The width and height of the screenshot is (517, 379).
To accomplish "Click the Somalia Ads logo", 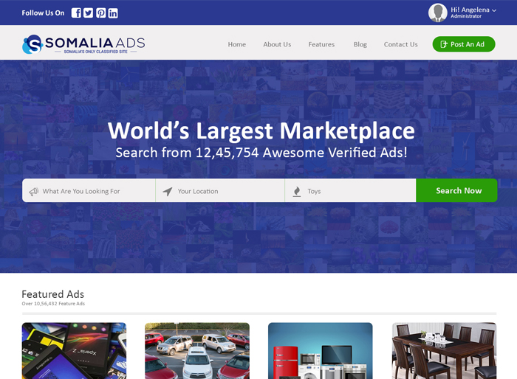I will pos(83,44).
